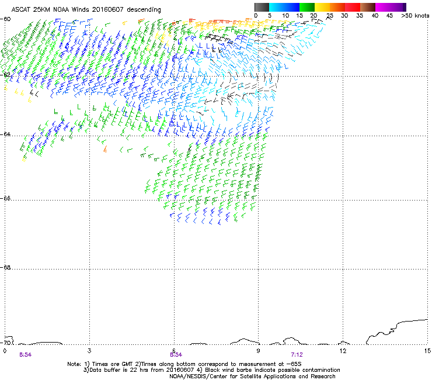Select the '12' longitude axis label
The image size is (432, 380).
click(x=343, y=351)
